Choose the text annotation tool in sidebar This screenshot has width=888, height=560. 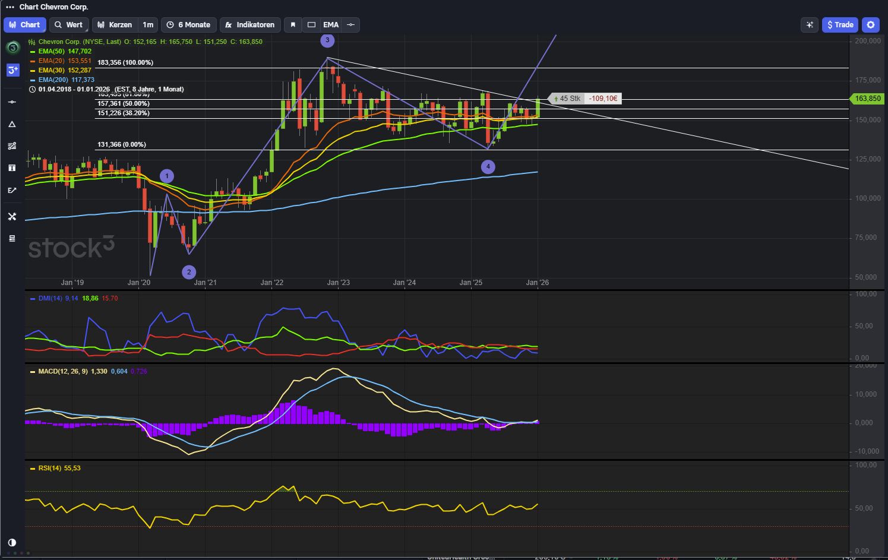(x=12, y=168)
